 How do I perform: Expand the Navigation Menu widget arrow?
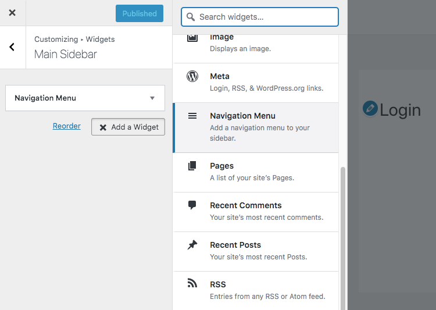point(152,98)
